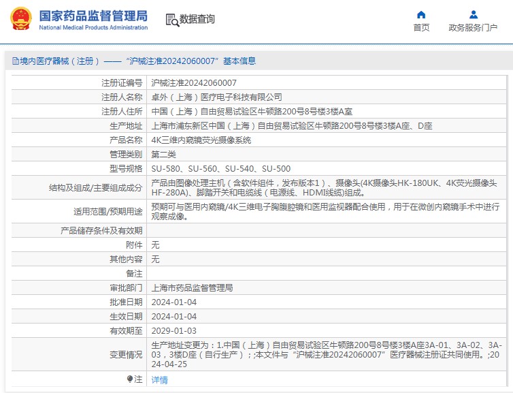
Task: Click the 变更情况 change details text
Action: tap(327, 355)
